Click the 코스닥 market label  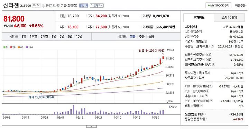tap(36, 6)
